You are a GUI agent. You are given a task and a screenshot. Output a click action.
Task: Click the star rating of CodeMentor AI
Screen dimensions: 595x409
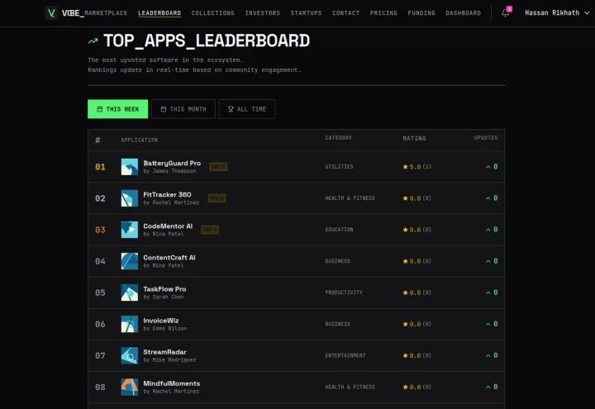(417, 230)
